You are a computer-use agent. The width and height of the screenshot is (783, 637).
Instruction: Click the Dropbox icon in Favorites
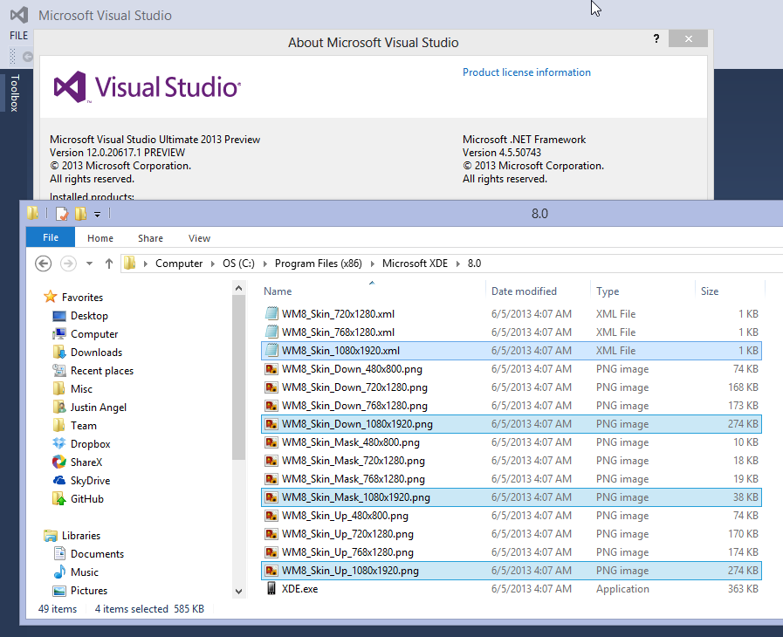click(59, 443)
